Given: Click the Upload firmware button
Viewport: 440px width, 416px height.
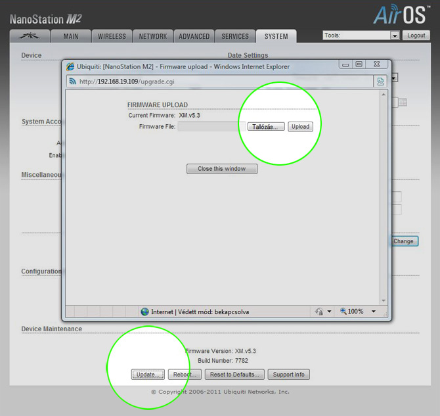Looking at the screenshot, I should tap(300, 127).
